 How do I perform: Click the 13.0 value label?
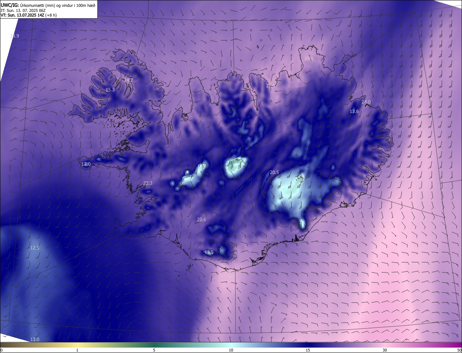tap(35, 339)
